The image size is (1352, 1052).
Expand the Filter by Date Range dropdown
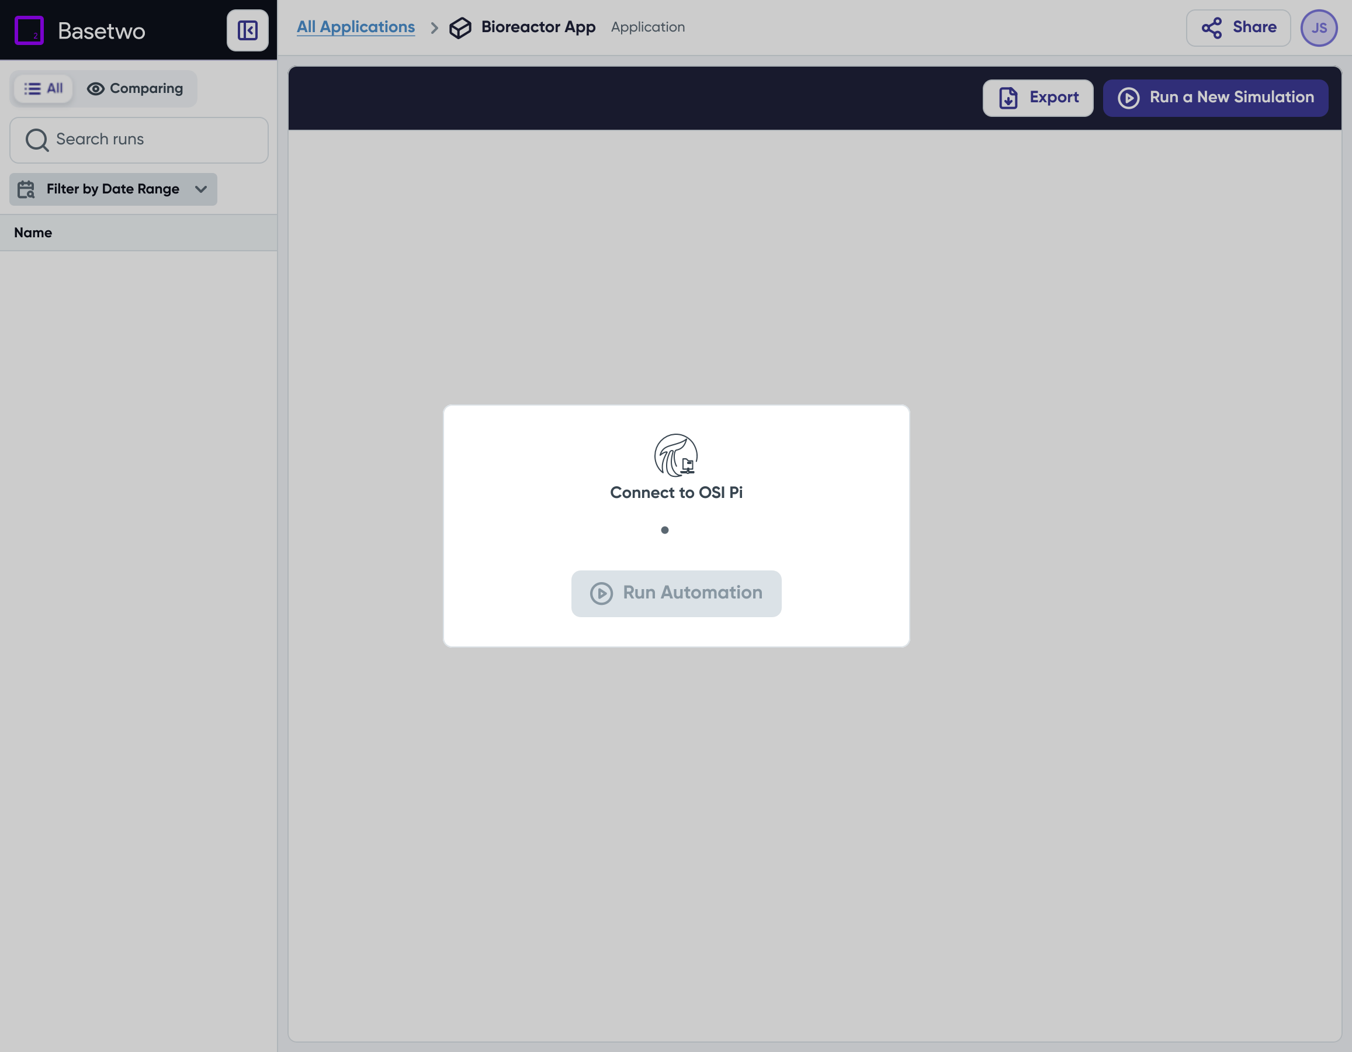(113, 189)
